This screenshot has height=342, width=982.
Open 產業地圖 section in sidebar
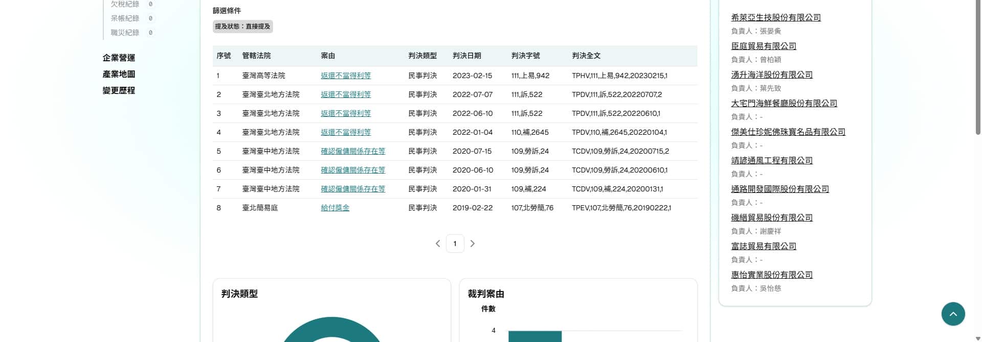point(119,74)
